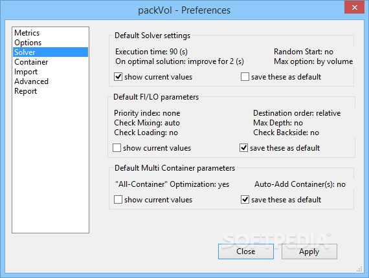Viewport: 369px width, 278px height.
Task: Click Auto-Add Container(s): no text
Action: [x=300, y=184]
